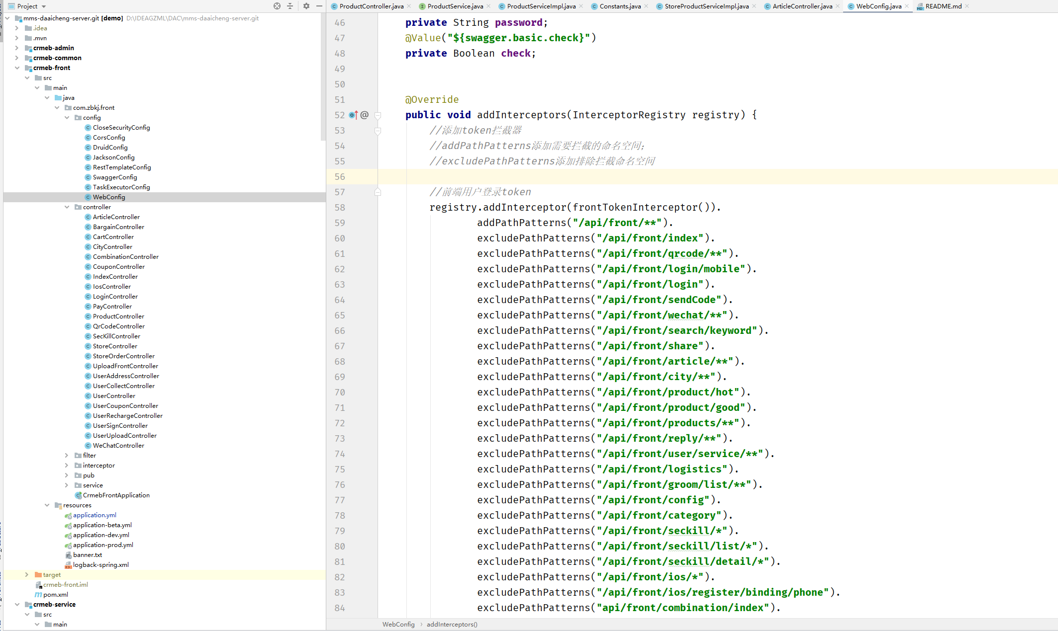Select CloseSecurityConfig class icon
The height and width of the screenshot is (631, 1058).
[88, 128]
